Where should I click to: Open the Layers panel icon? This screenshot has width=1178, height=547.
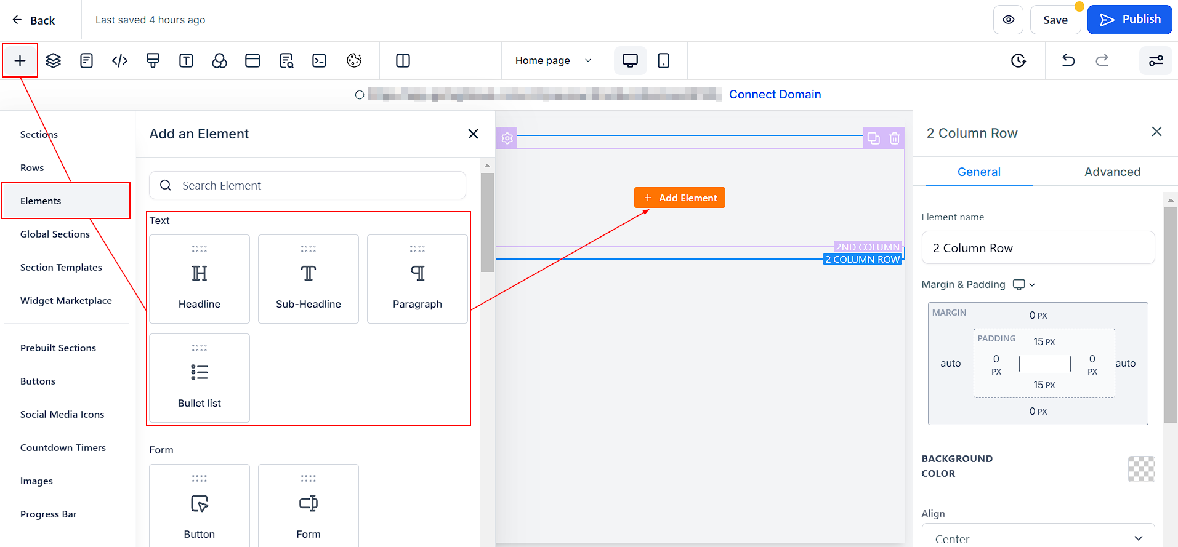click(x=54, y=60)
